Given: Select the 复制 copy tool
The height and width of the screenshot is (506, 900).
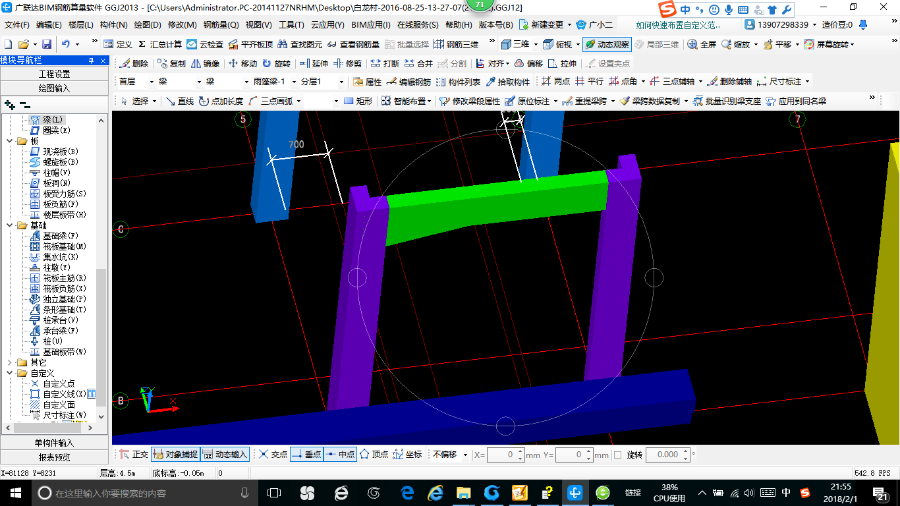Looking at the screenshot, I should click(x=171, y=64).
